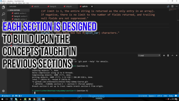Viewport: 179px width, 101px height.
Task: Click the feedback smiley icon
Action: pyautogui.click(x=176, y=96)
